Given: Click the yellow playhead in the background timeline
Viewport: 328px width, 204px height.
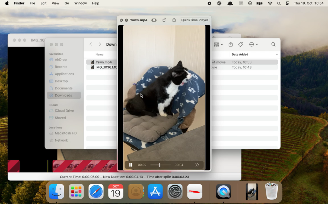Looking at the screenshot, I should click(x=48, y=166).
